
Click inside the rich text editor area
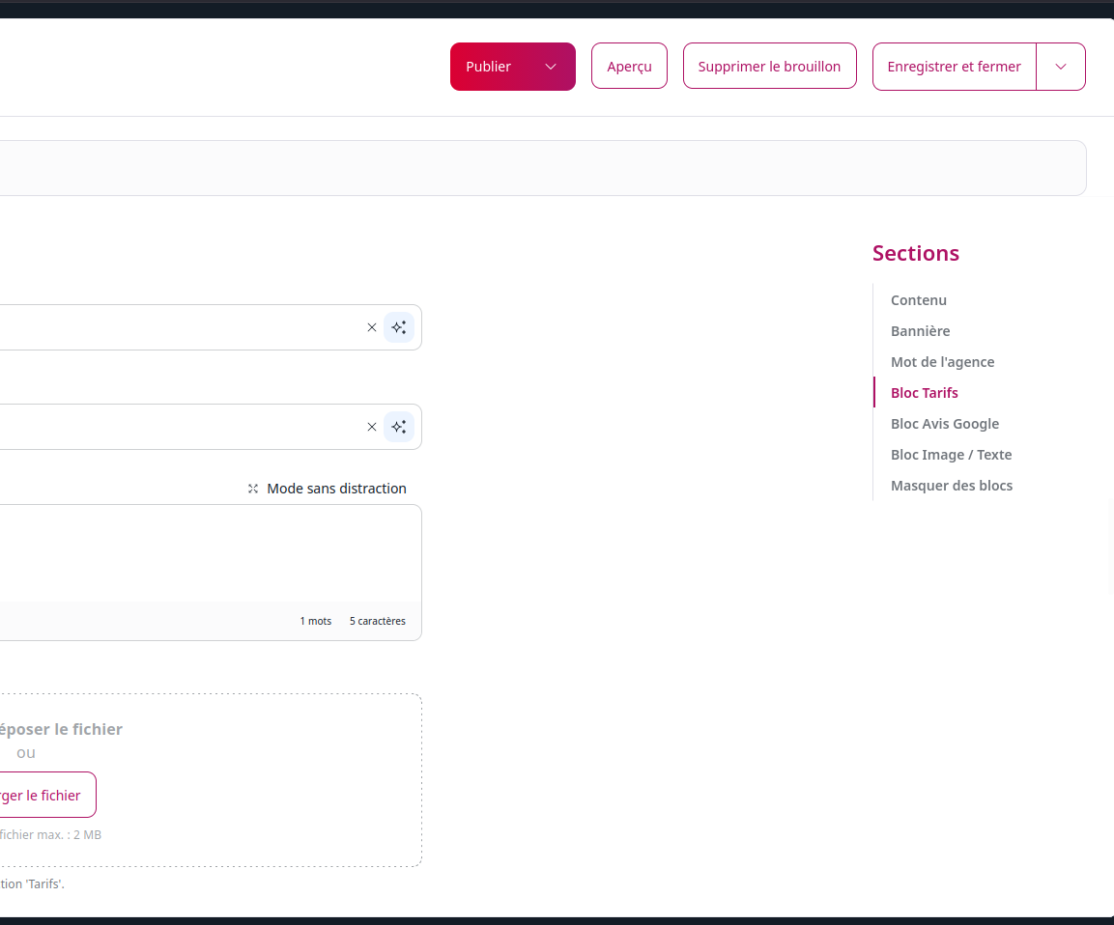tap(211, 553)
